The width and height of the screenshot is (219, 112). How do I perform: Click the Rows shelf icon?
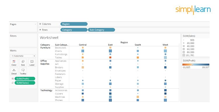(x=40, y=30)
